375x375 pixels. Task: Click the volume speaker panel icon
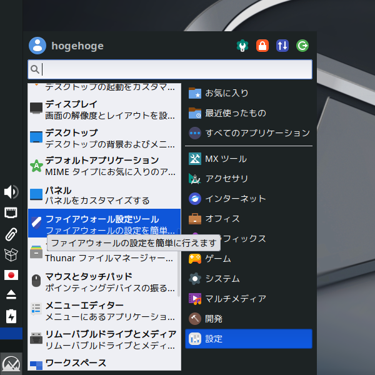pos(11,192)
